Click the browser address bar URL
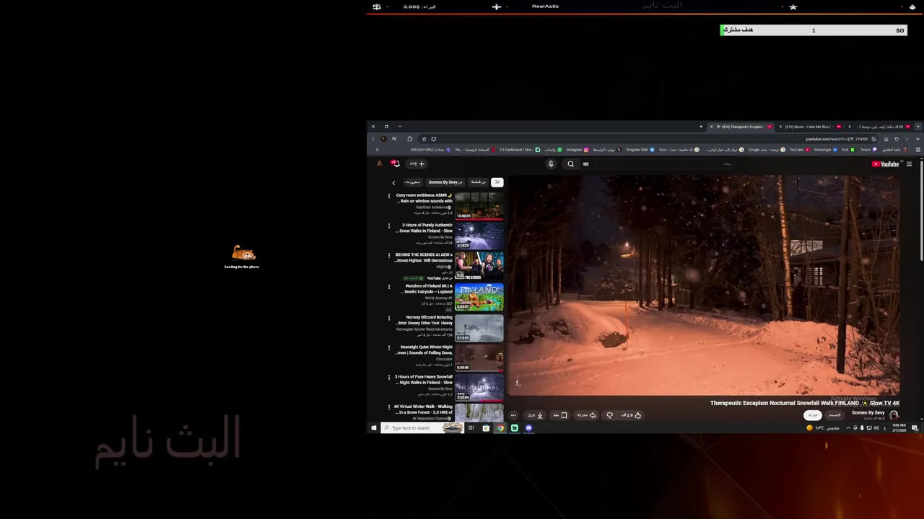This screenshot has width=924, height=519. pos(837,139)
